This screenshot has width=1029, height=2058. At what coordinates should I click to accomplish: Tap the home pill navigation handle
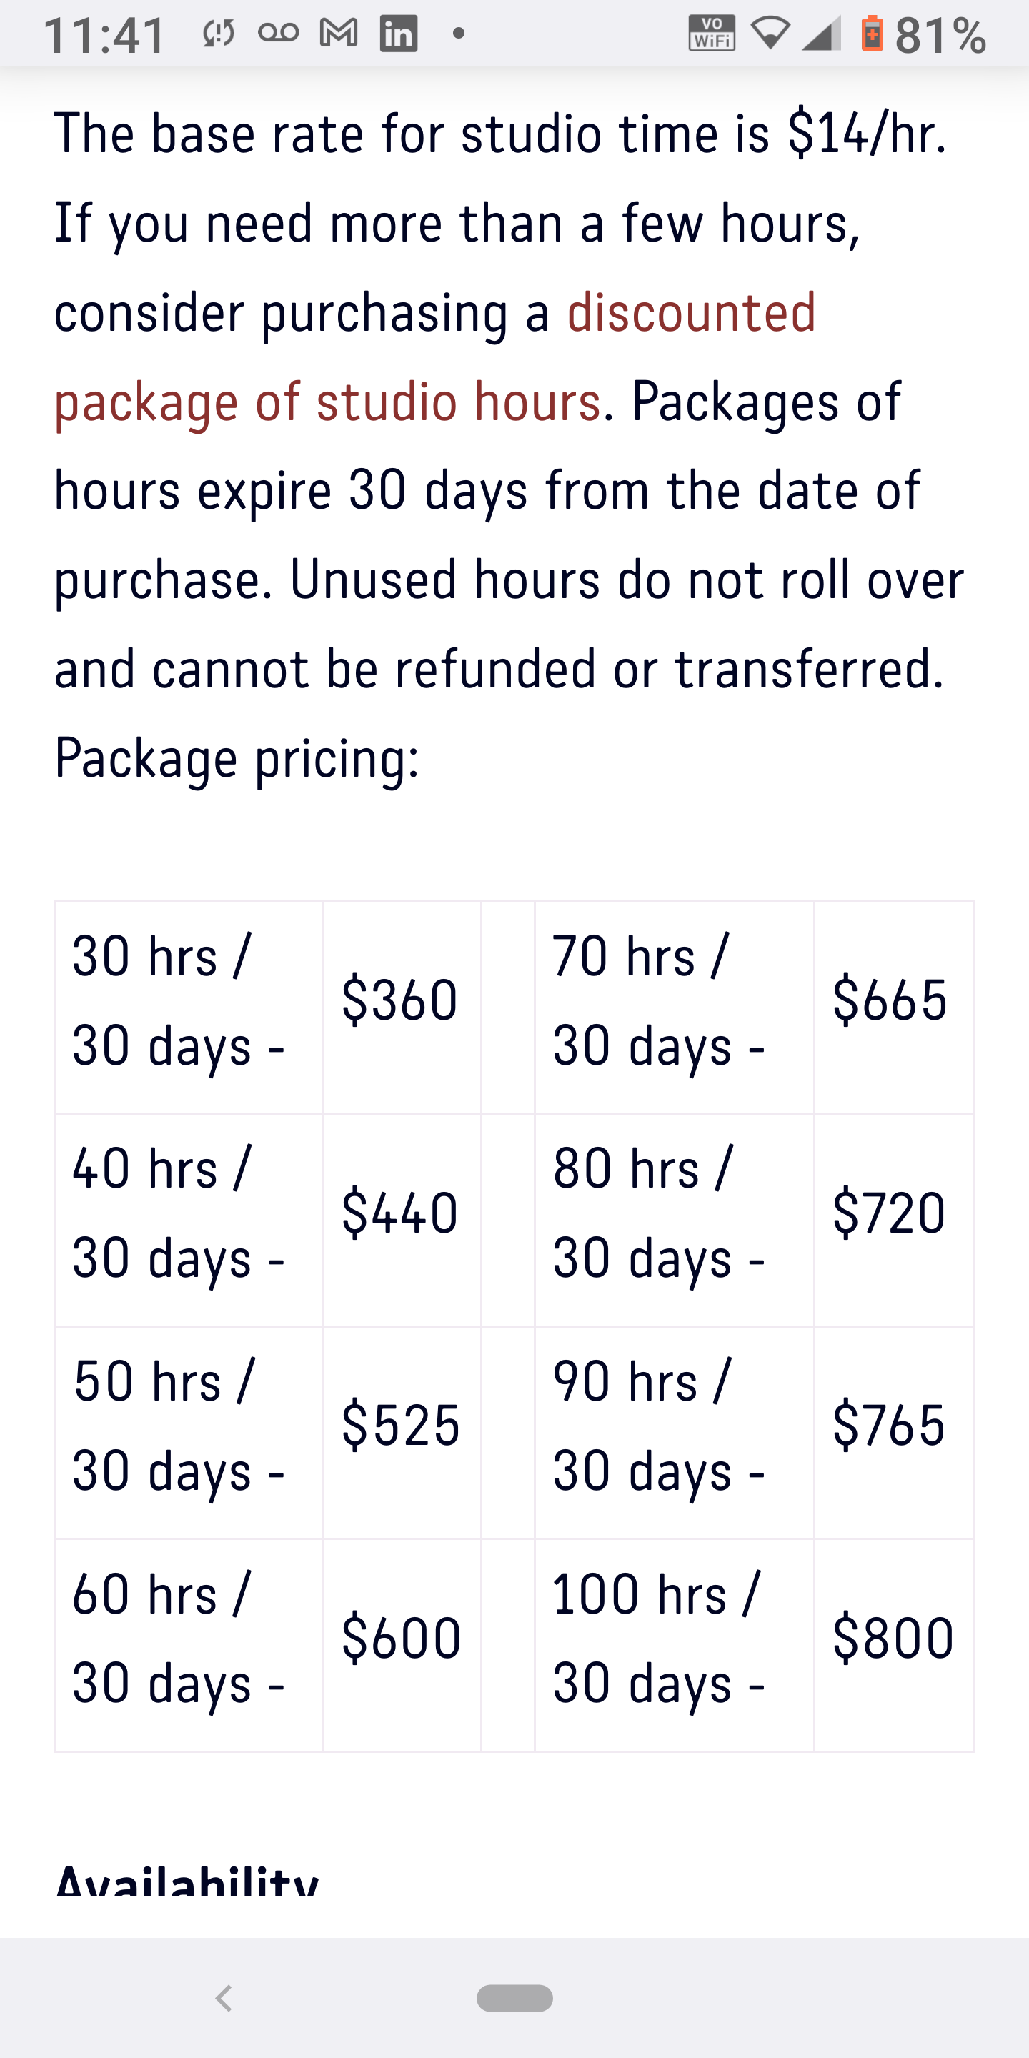514,1998
